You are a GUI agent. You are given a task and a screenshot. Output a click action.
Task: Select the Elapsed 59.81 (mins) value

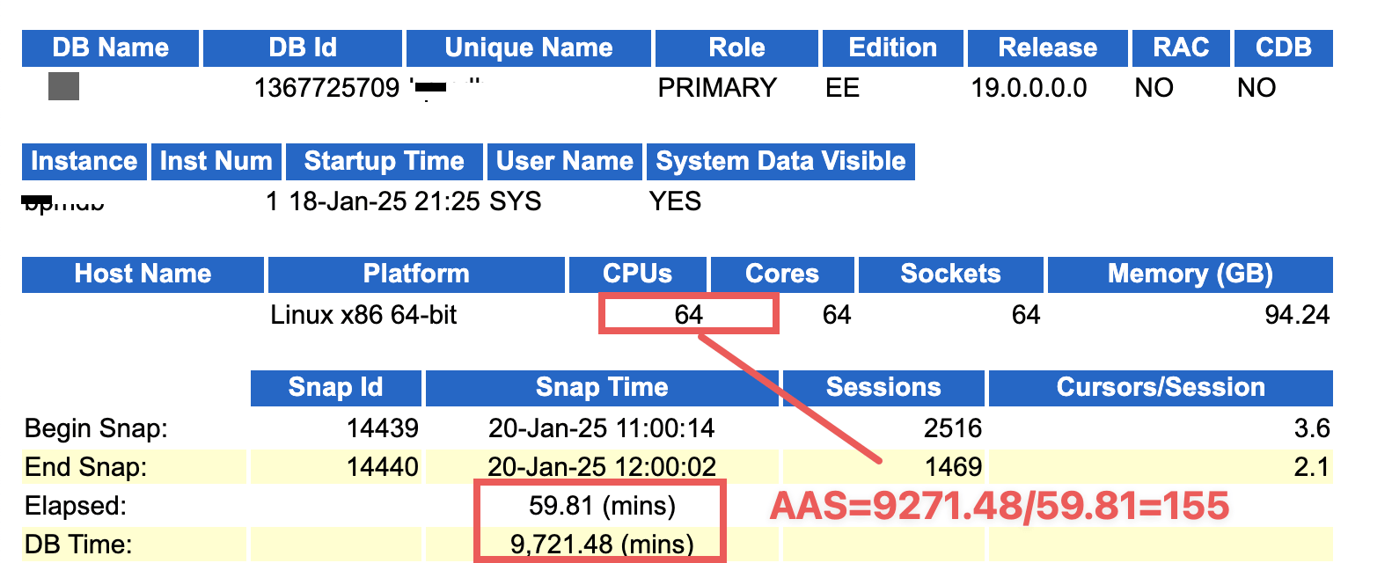pyautogui.click(x=602, y=506)
